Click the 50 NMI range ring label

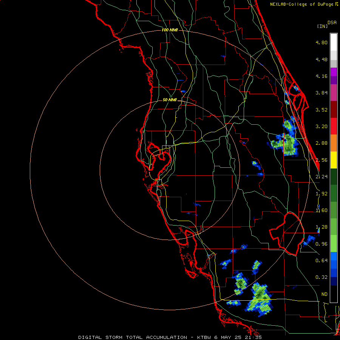pos(170,100)
